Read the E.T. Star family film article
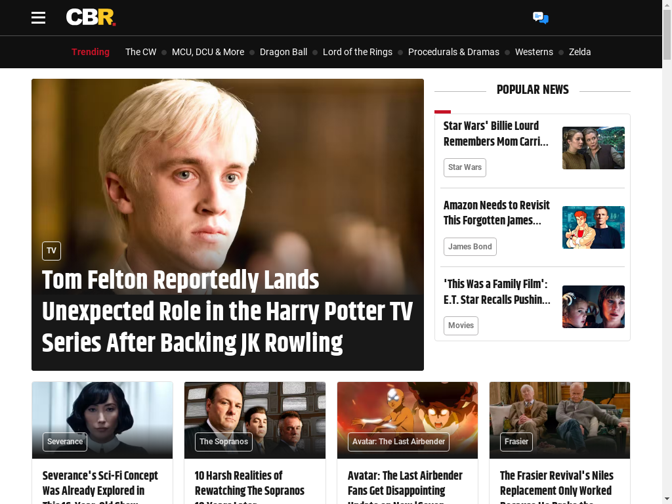 tap(497, 292)
